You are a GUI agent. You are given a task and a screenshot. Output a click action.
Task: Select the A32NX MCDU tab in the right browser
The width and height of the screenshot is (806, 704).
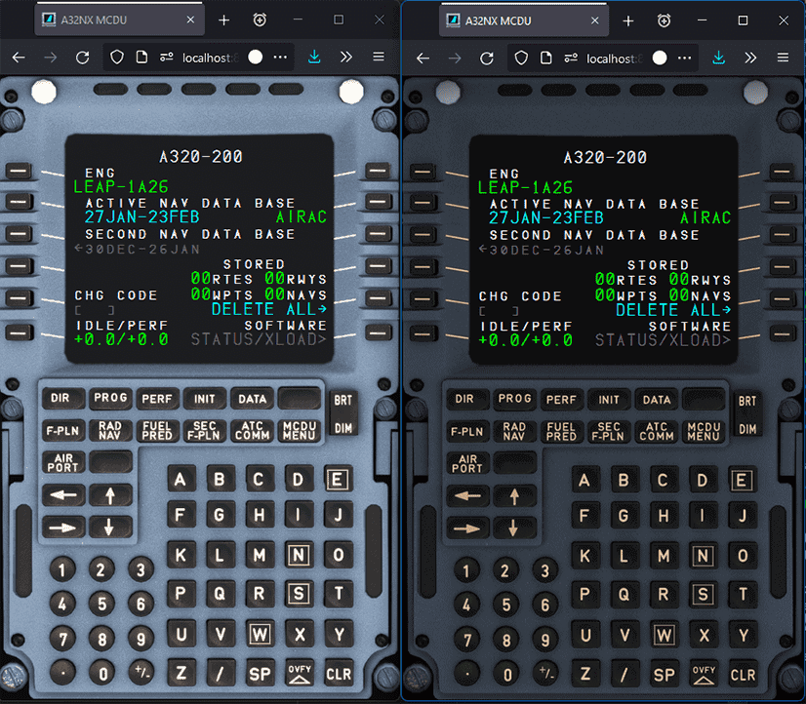pyautogui.click(x=516, y=20)
